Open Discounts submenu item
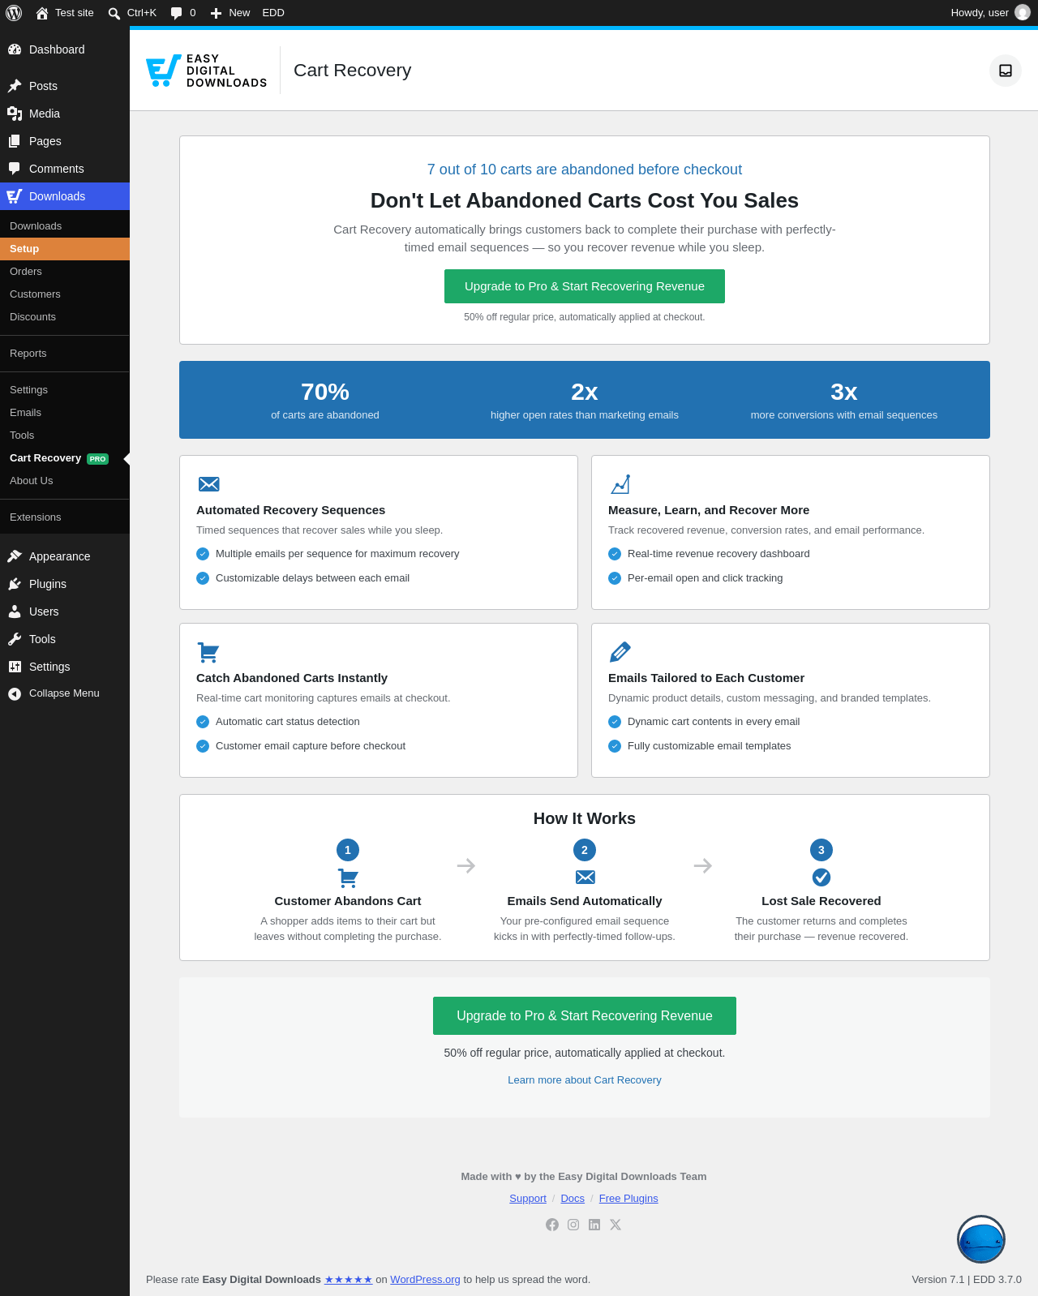 click(x=65, y=317)
